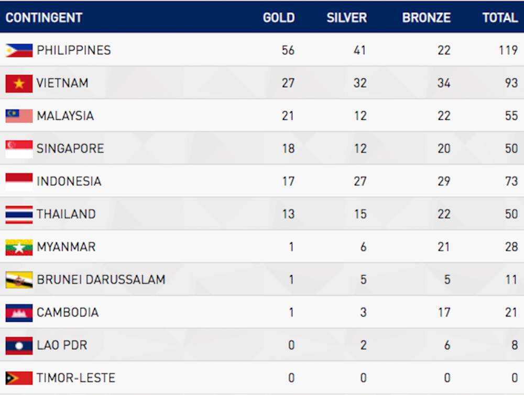Click the CONTINGENT column header

[x=44, y=18]
